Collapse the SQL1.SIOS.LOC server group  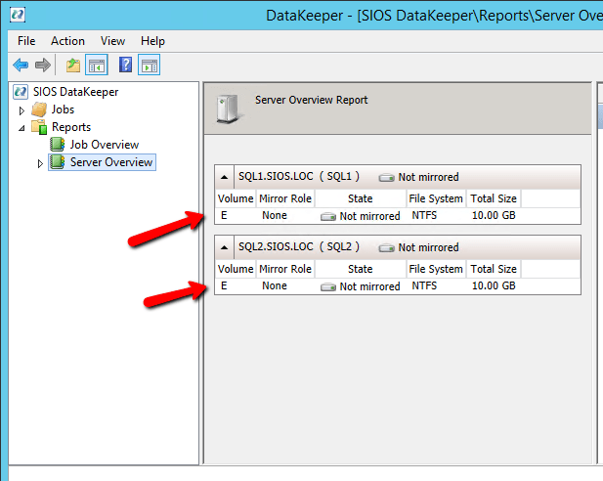[x=226, y=177]
